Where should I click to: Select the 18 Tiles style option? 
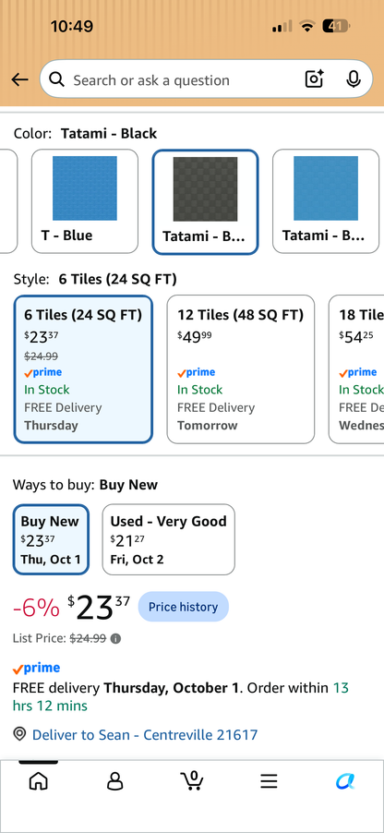point(356,369)
